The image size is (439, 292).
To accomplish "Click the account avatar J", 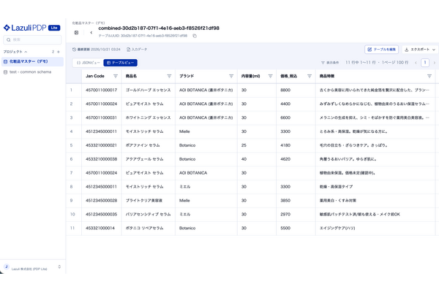I will (x=7, y=266).
